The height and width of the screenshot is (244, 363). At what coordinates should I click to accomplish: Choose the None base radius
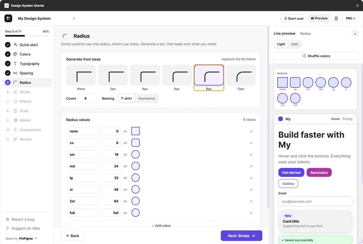[81, 78]
